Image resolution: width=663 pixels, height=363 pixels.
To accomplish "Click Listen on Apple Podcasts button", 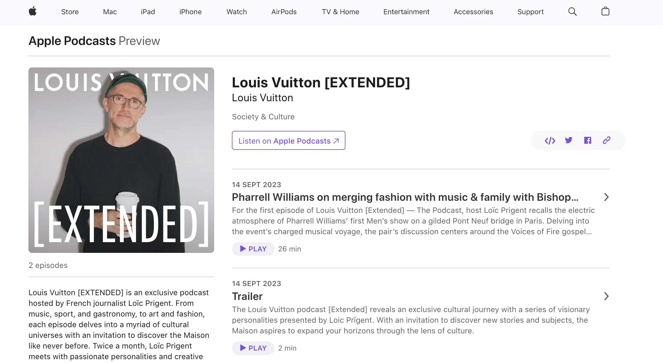I will tap(289, 141).
